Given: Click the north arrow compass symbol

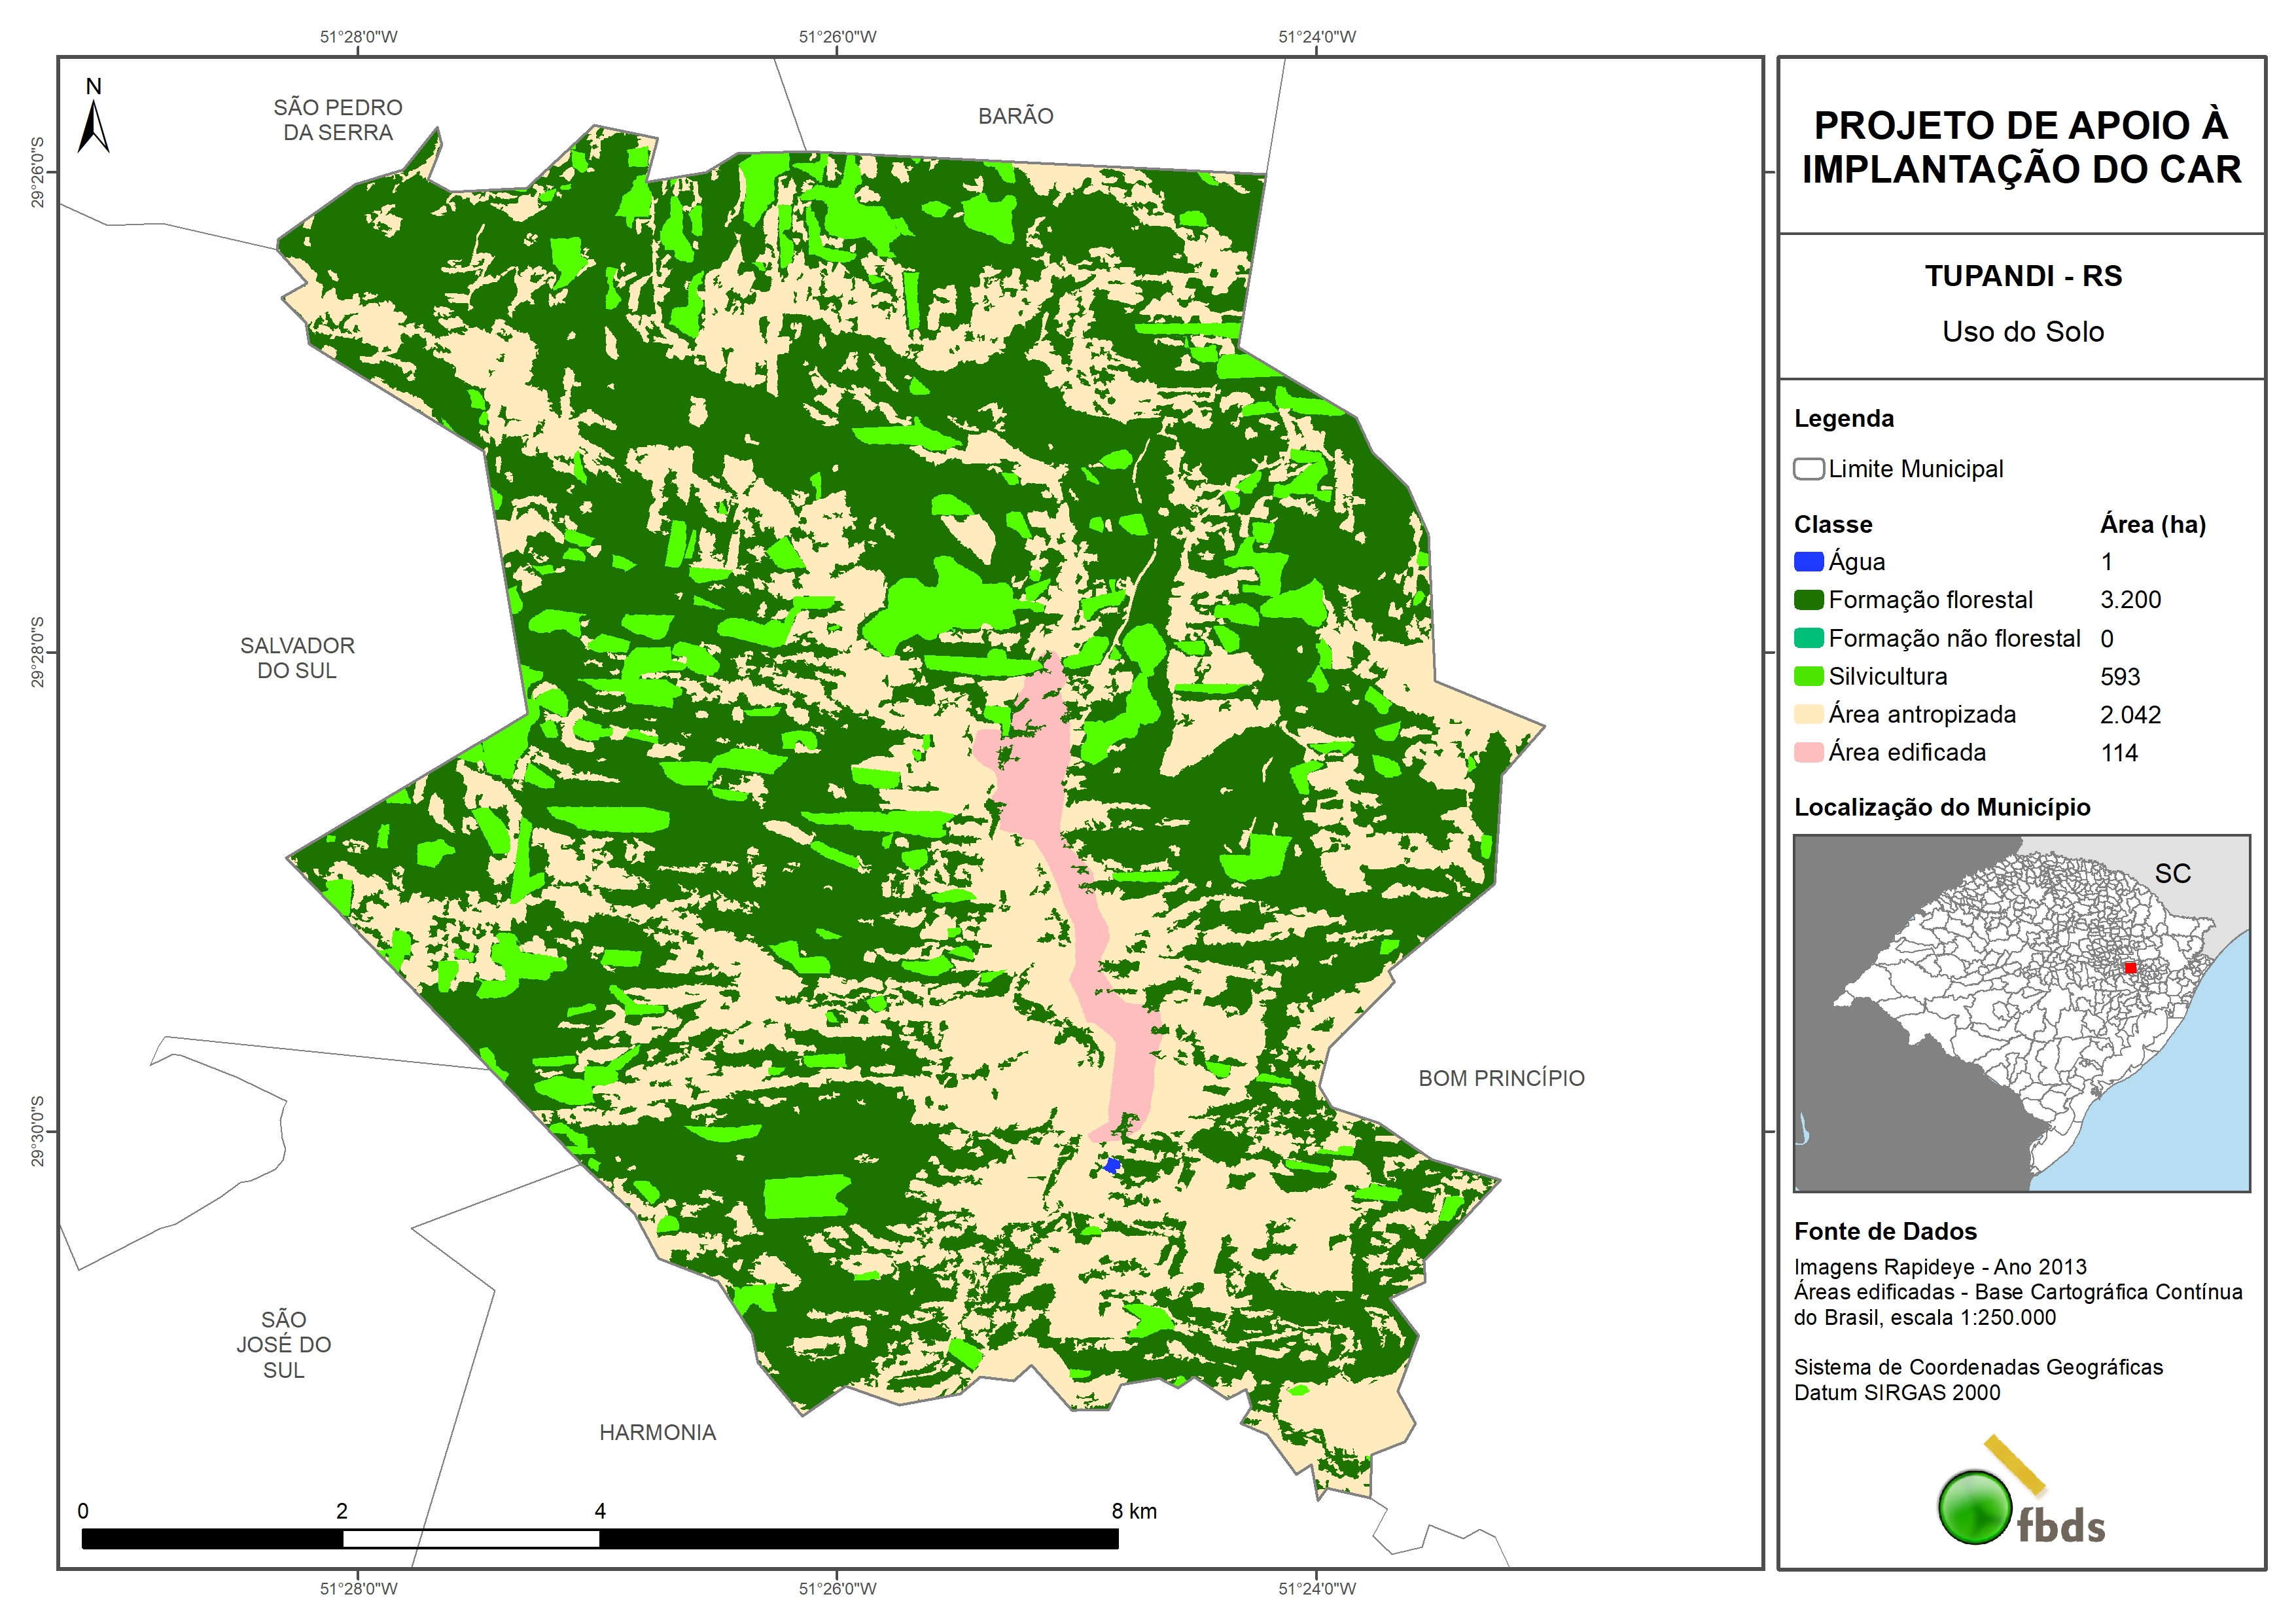Looking at the screenshot, I should click(x=93, y=126).
